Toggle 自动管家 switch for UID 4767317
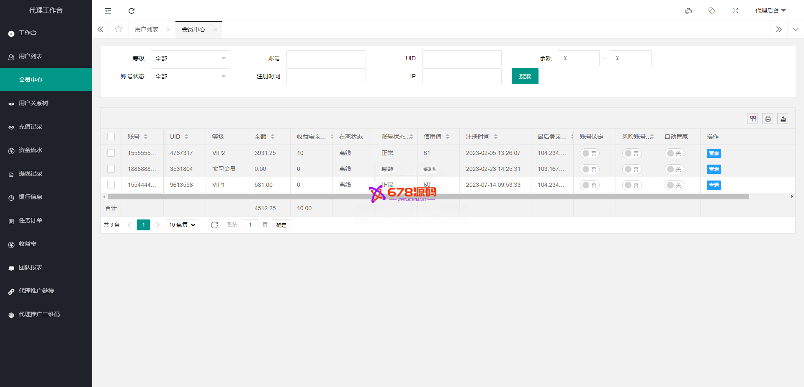Viewport: 804px width, 387px height. point(674,153)
